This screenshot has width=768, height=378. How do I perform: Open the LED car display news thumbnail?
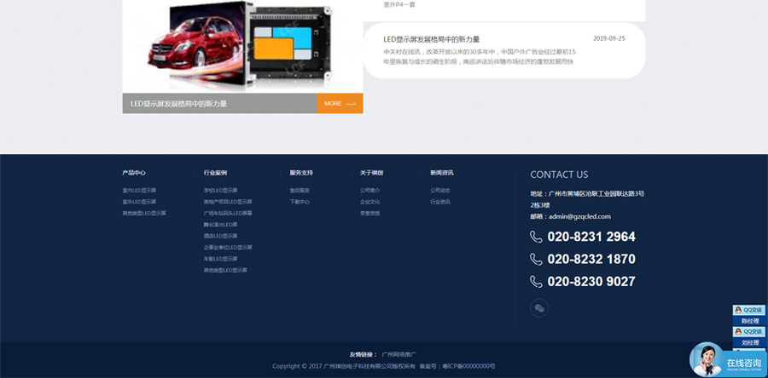242,47
